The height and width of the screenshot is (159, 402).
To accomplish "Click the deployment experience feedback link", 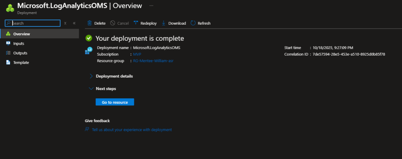I will pos(132,130).
